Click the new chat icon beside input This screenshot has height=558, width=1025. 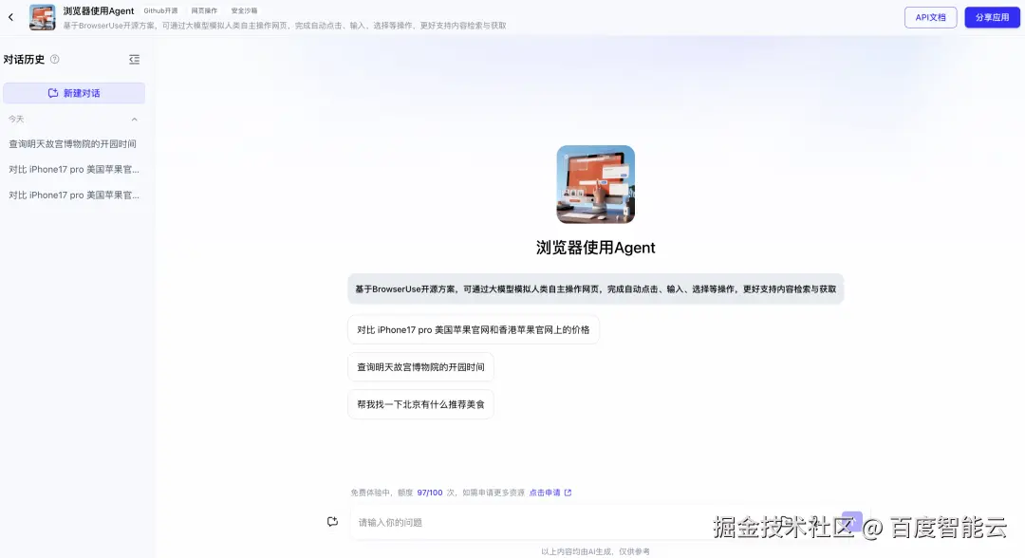[333, 521]
